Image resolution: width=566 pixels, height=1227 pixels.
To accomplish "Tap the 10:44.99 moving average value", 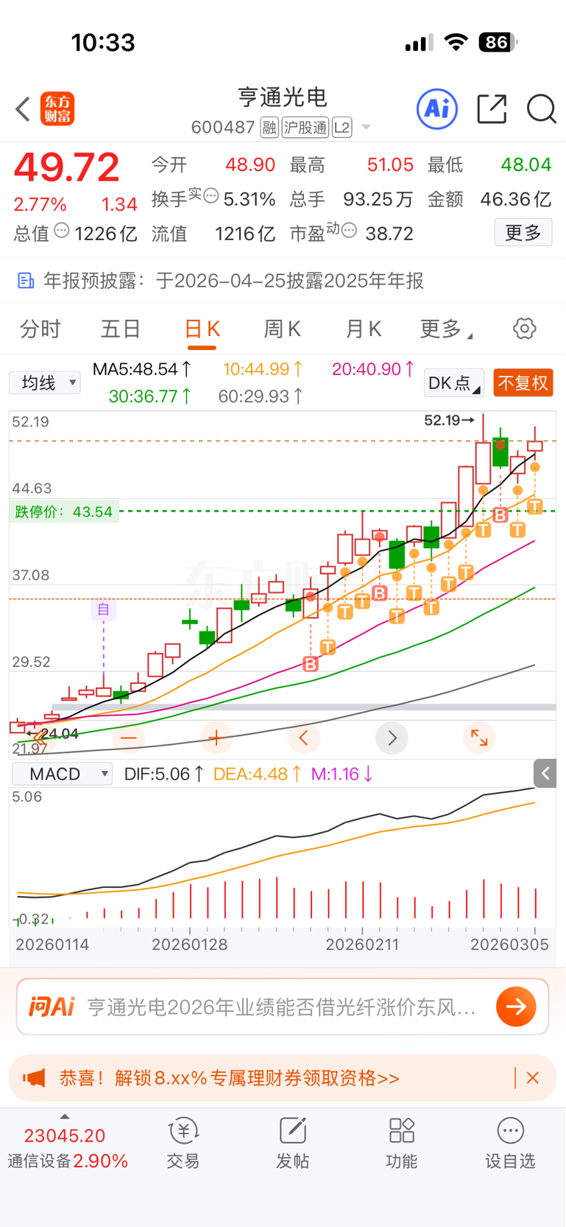I will pos(263,369).
